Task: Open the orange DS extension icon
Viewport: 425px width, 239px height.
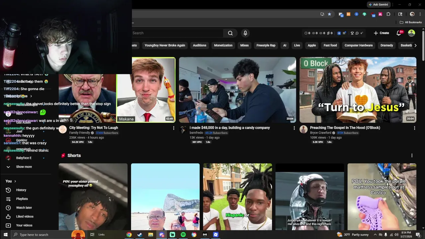Action: [x=348, y=14]
